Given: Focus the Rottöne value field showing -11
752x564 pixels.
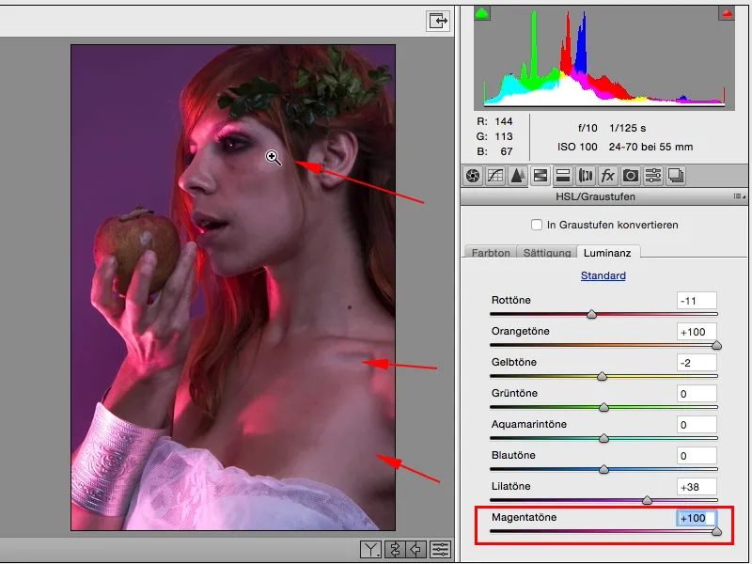Looking at the screenshot, I should [x=697, y=301].
